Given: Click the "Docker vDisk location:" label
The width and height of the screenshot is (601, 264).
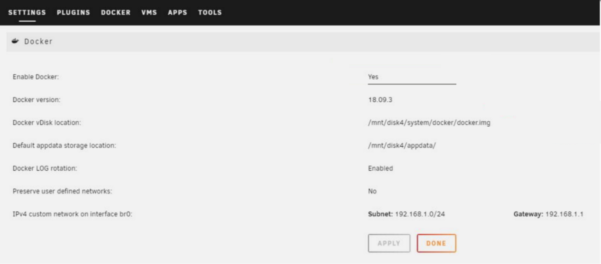Looking at the screenshot, I should click(x=47, y=123).
